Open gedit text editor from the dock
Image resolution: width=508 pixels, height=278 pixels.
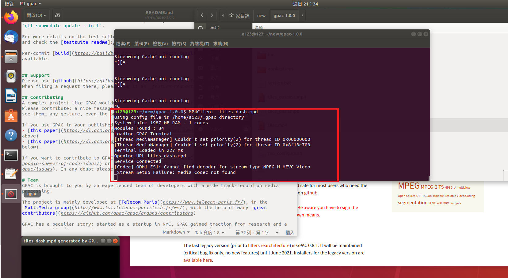point(11,174)
